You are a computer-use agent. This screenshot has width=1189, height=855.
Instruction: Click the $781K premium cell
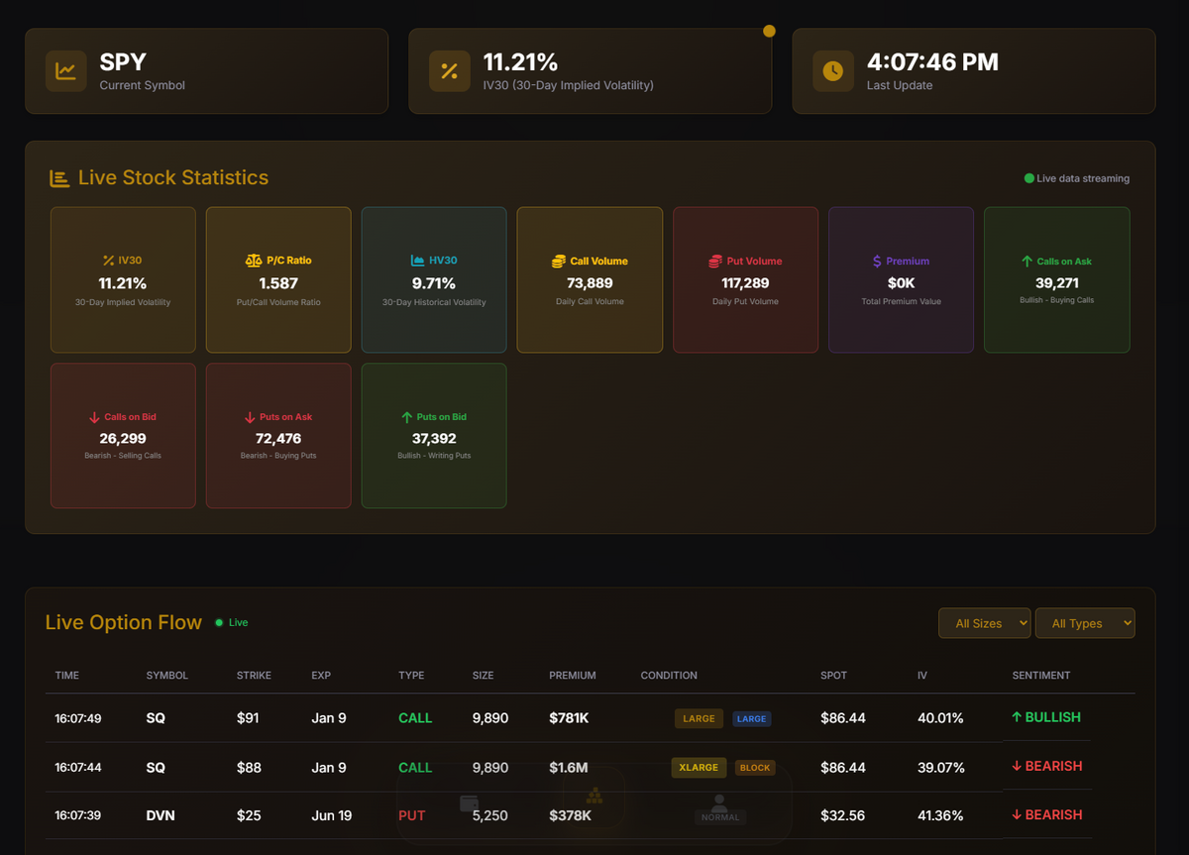[x=569, y=718]
